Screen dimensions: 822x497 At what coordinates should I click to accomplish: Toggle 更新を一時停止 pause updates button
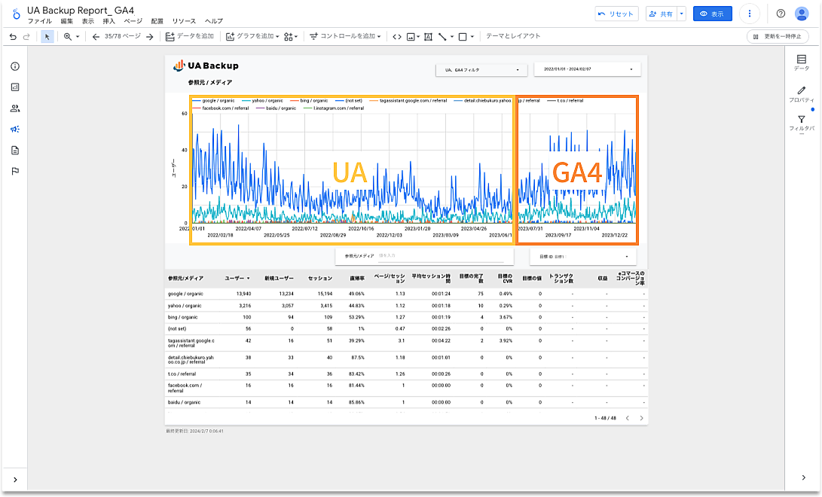click(x=778, y=36)
